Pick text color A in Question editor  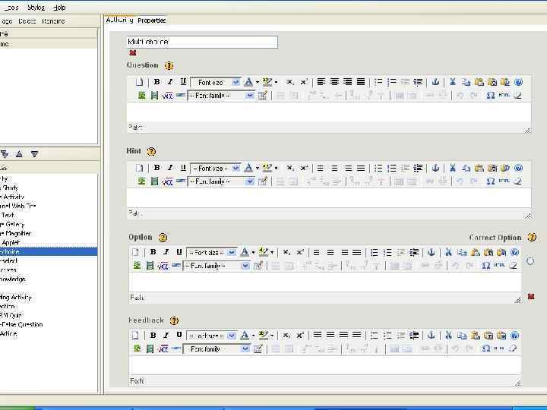pos(248,82)
